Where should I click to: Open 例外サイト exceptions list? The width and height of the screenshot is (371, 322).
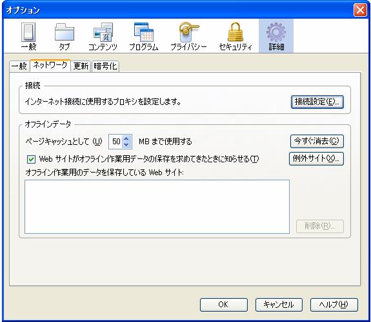(316, 159)
